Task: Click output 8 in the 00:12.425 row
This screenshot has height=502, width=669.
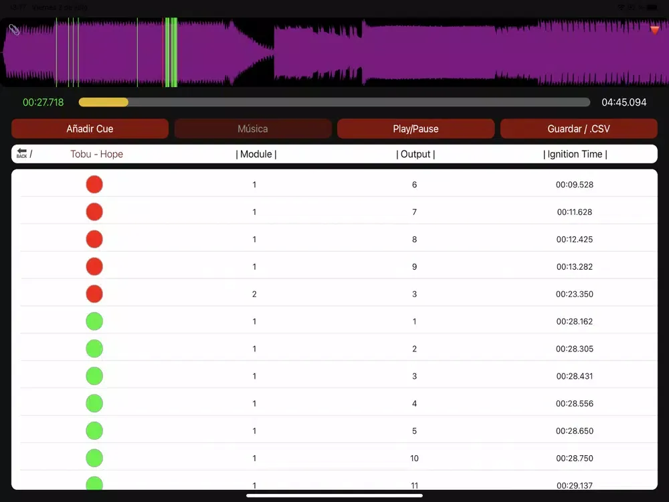Action: tap(414, 240)
